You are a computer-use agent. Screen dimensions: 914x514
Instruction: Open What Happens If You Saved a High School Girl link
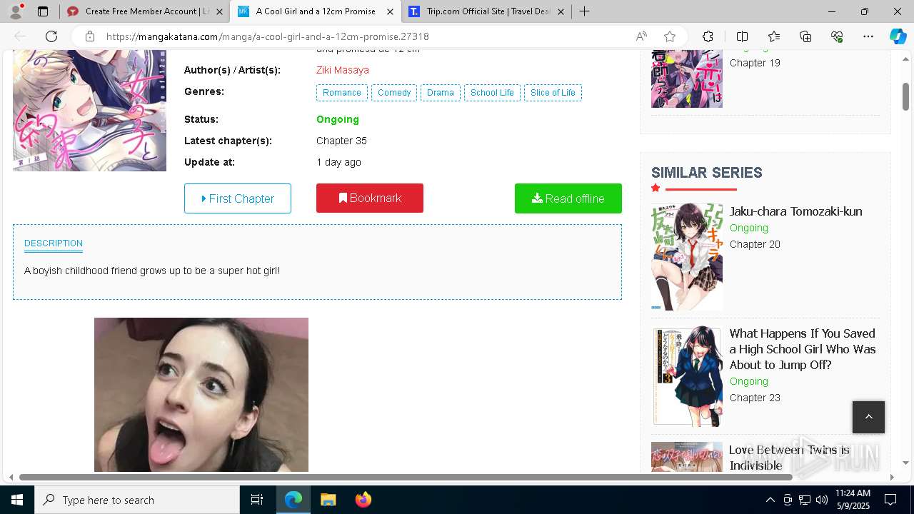click(803, 349)
